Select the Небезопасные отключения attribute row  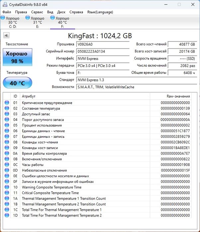pos(97,170)
